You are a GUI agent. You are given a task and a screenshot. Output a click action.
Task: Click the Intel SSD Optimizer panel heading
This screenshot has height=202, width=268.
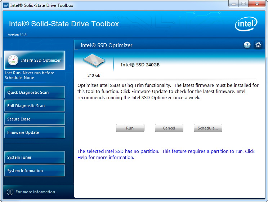tap(106, 45)
